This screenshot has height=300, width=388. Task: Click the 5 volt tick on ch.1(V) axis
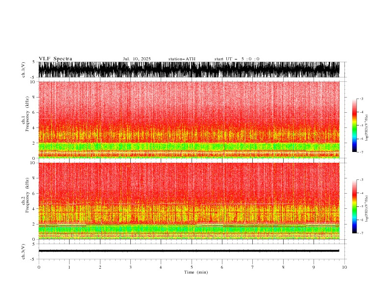pyautogui.click(x=34, y=62)
